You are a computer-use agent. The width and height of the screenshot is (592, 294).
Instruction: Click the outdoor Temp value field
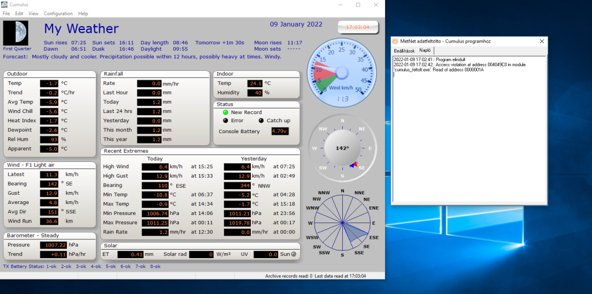coord(49,84)
